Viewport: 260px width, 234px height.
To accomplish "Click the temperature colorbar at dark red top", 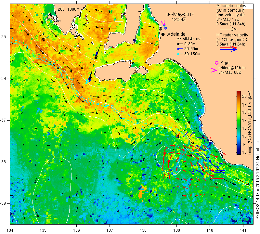I will pyautogui.click(x=239, y=92).
